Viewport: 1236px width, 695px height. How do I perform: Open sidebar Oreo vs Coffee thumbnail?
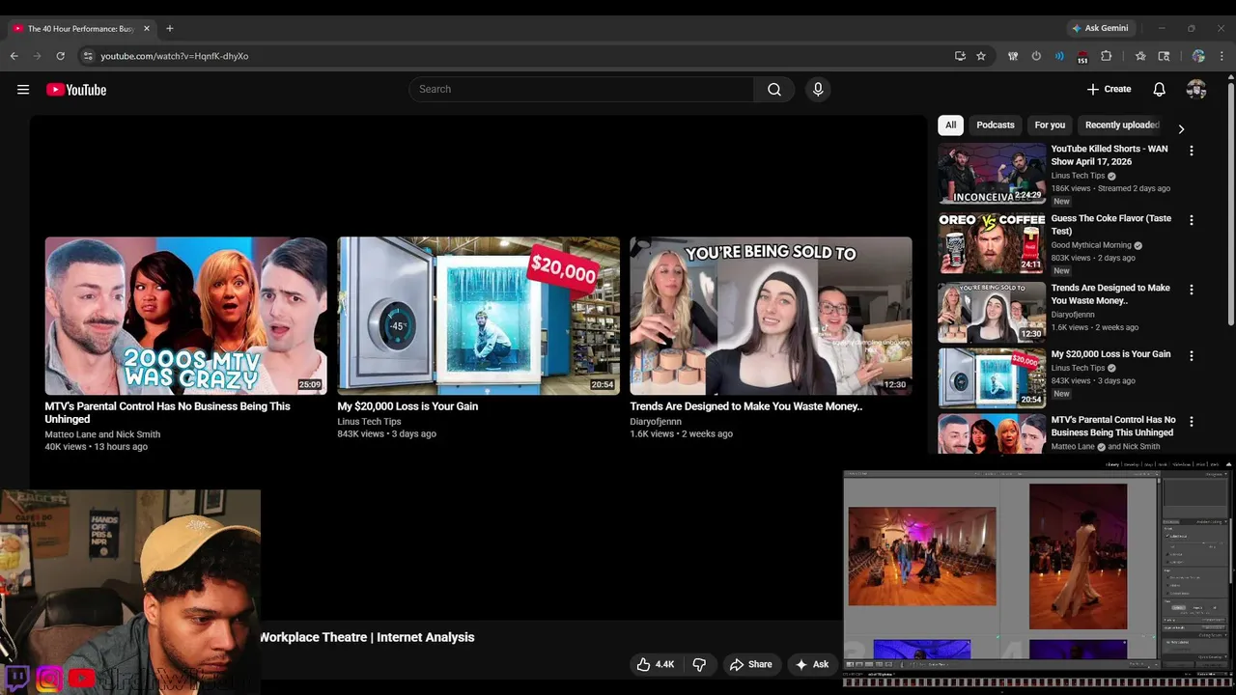[992, 242]
